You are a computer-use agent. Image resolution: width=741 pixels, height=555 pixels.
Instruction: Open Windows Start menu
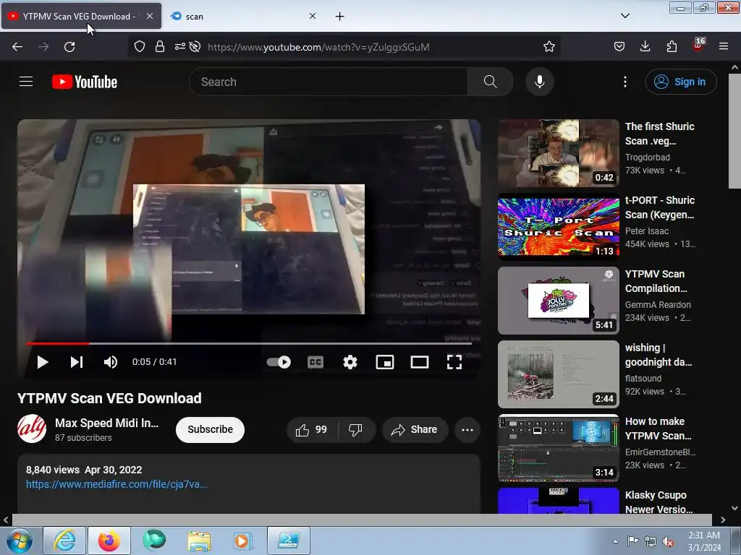[x=19, y=541]
